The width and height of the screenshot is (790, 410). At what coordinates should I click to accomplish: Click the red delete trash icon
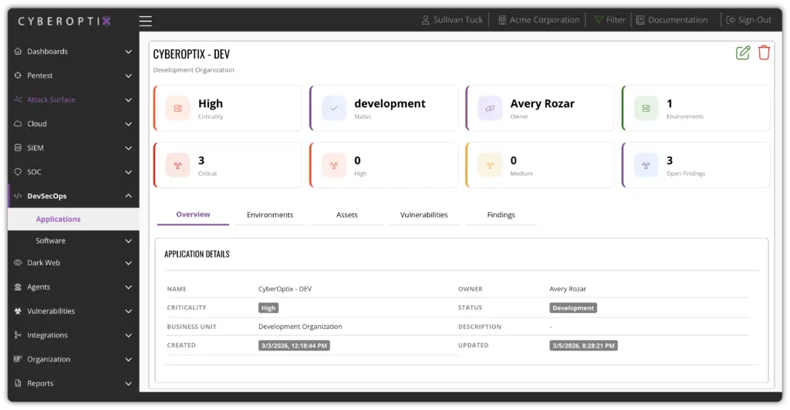click(764, 52)
